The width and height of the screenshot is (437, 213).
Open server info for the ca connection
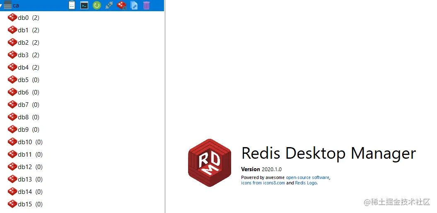(72, 5)
